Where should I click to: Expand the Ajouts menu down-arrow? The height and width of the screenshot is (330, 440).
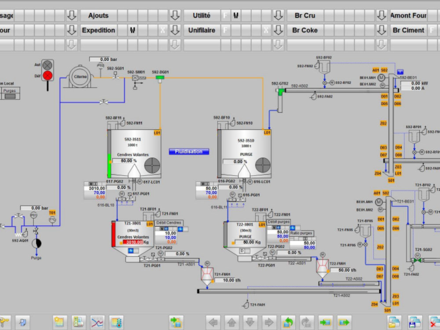coord(175,15)
